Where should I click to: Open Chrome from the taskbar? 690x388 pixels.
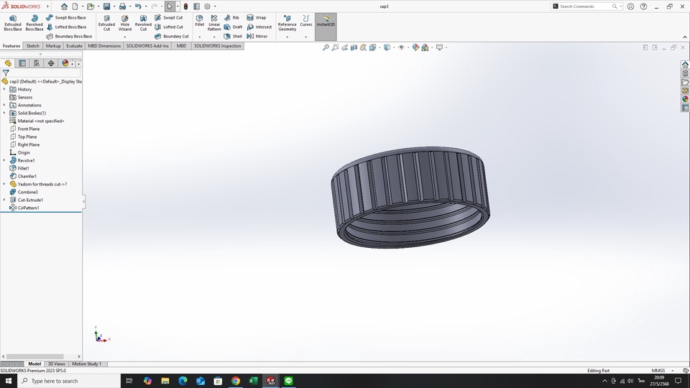point(236,381)
